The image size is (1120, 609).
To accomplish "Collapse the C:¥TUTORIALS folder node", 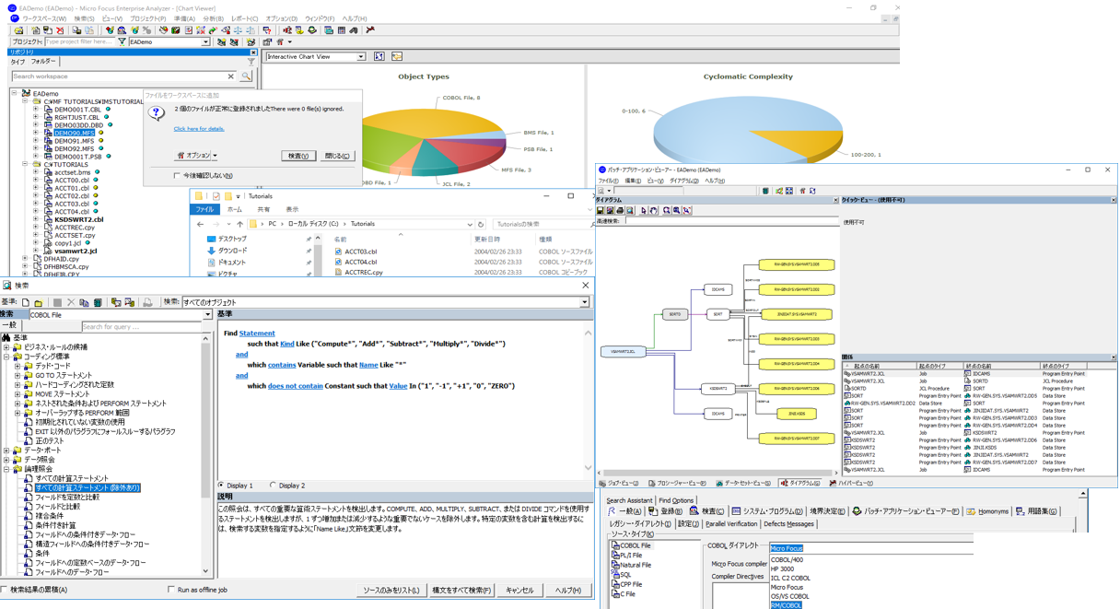I will tap(25, 164).
